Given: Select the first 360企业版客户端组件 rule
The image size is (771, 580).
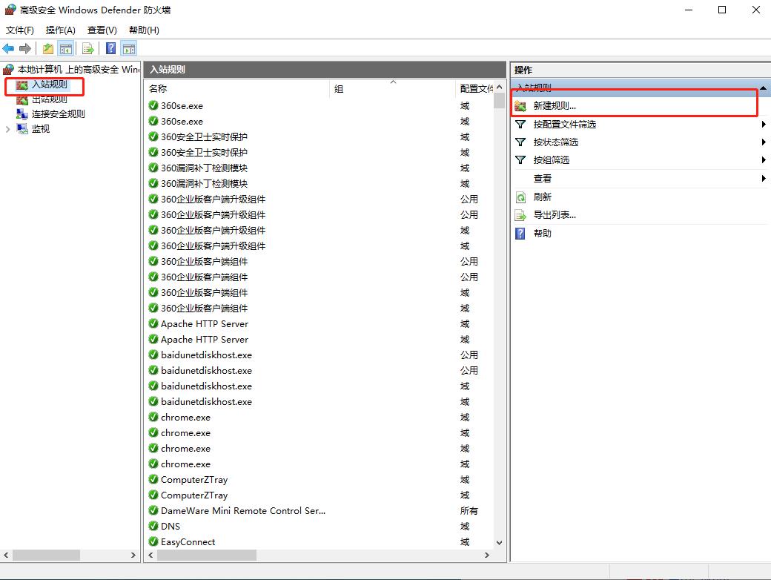Looking at the screenshot, I should 204,262.
